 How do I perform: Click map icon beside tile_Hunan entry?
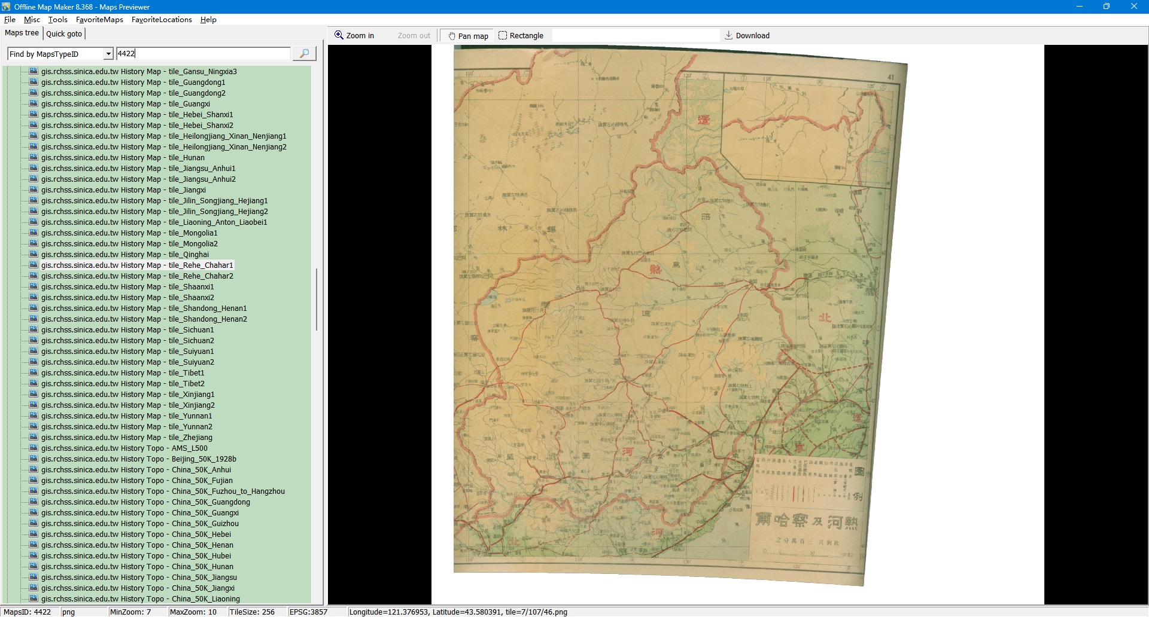(34, 158)
